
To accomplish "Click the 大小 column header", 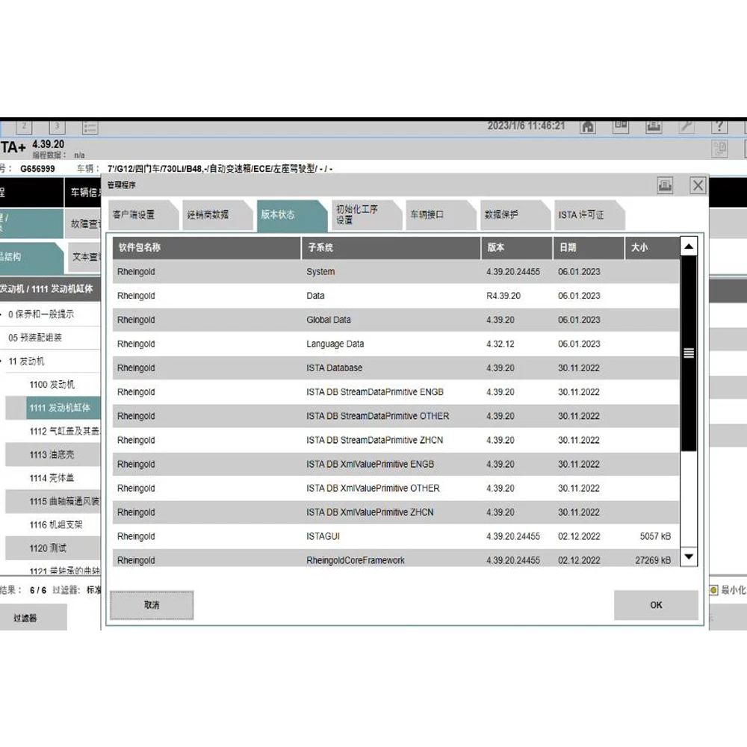I will (651, 248).
